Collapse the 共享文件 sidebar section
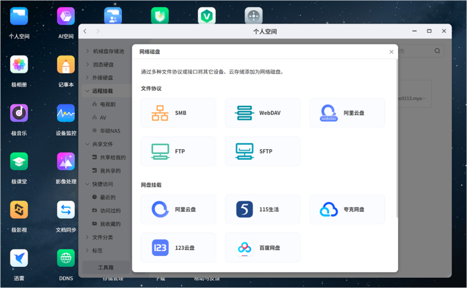The height and width of the screenshot is (288, 467). pos(87,144)
